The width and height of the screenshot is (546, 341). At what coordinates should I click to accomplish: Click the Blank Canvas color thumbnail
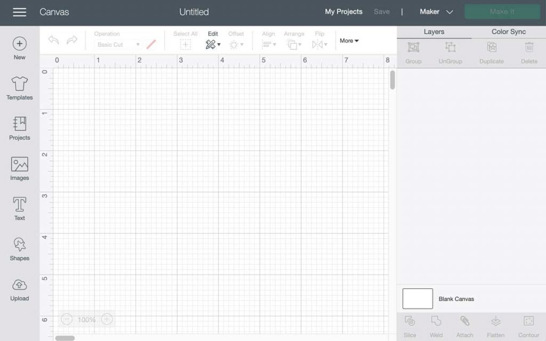(417, 298)
